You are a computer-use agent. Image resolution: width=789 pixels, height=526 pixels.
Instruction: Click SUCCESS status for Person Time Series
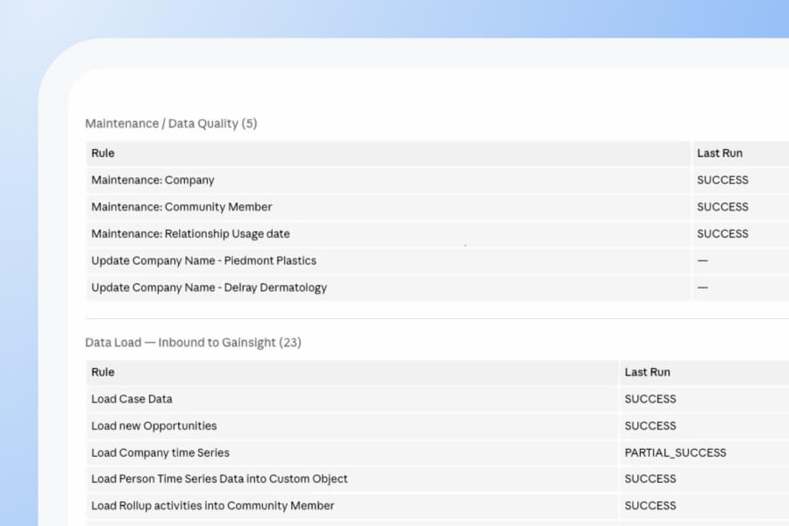[650, 479]
